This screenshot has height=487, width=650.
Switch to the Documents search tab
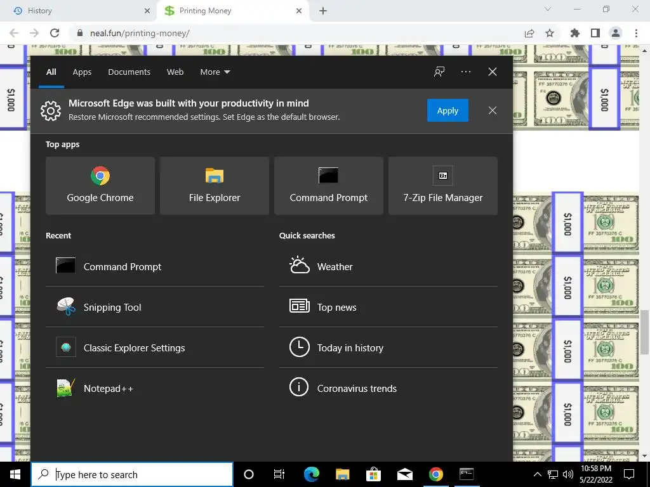click(x=129, y=72)
